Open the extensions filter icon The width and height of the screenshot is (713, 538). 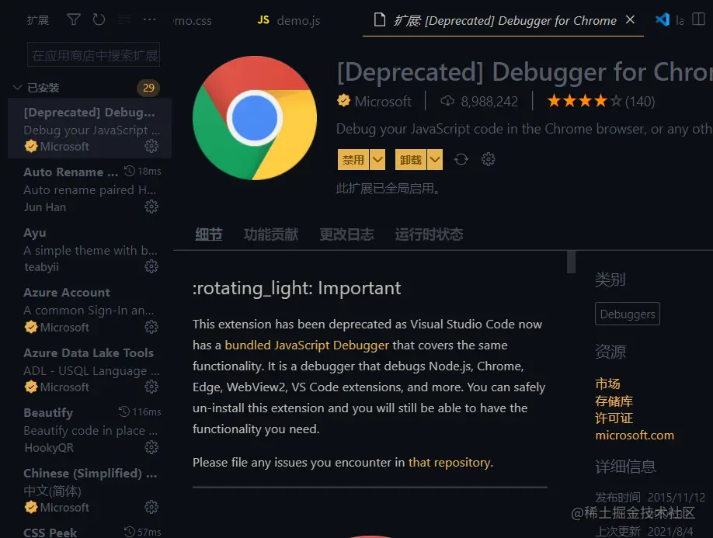(74, 19)
